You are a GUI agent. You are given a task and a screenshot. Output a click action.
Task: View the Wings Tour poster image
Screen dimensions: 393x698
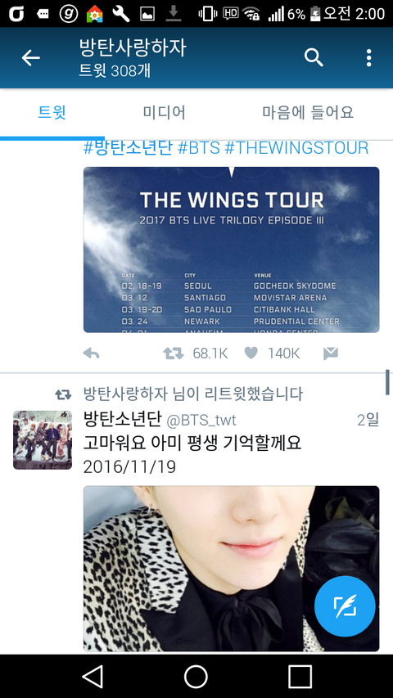tap(231, 250)
